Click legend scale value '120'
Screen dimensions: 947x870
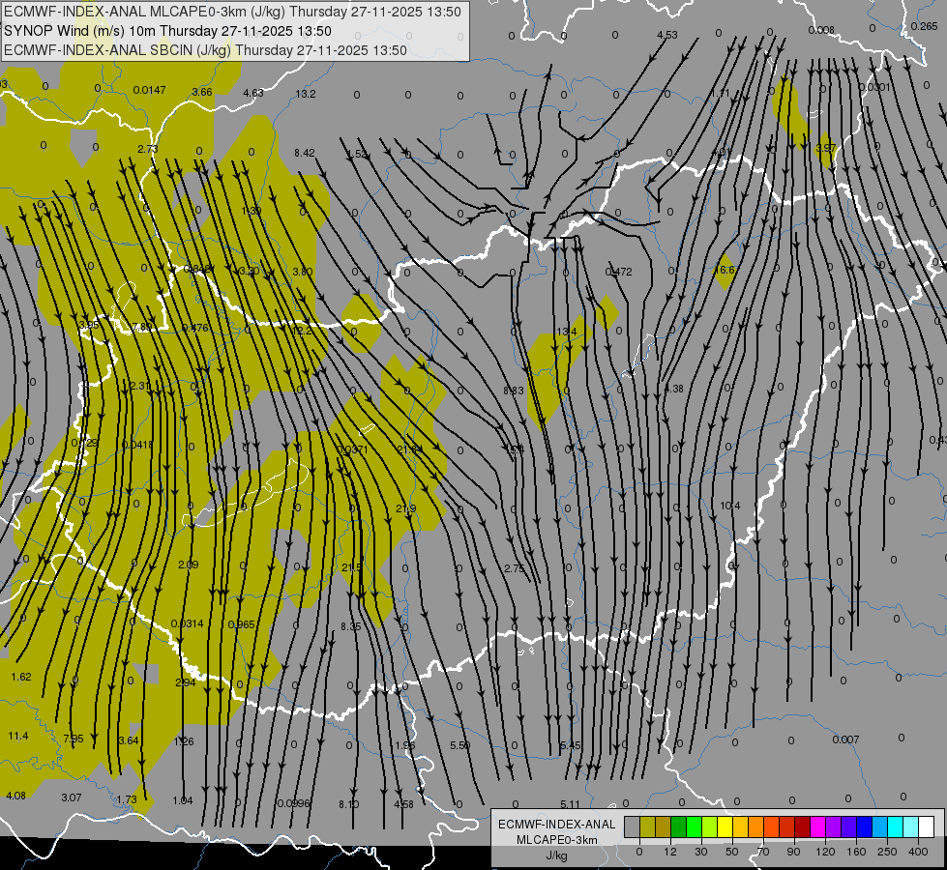825,852
